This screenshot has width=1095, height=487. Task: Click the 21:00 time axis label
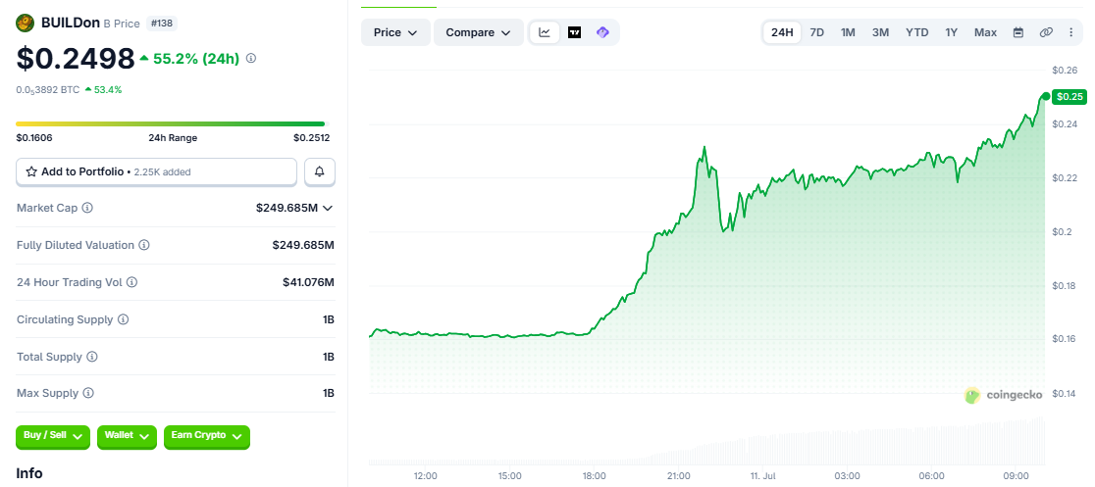pyautogui.click(x=679, y=476)
